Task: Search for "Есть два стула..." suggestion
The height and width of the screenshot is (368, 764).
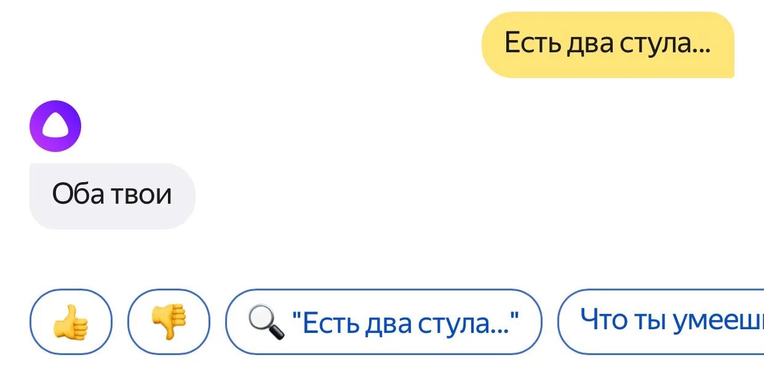Action: pos(383,322)
